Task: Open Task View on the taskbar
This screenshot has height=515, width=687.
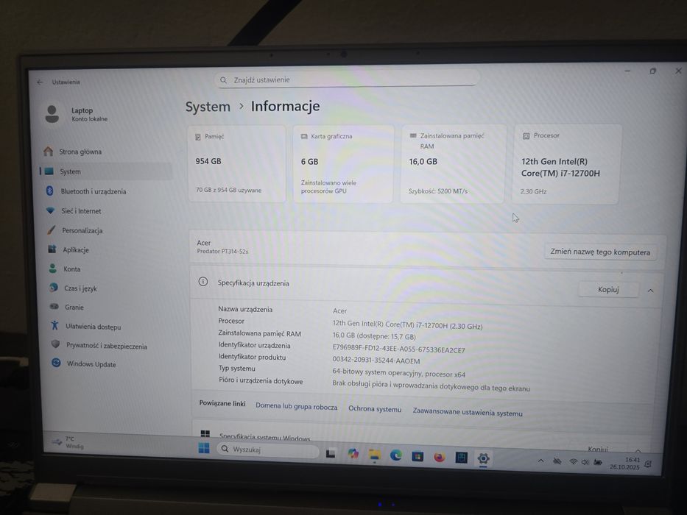Action: (x=331, y=454)
